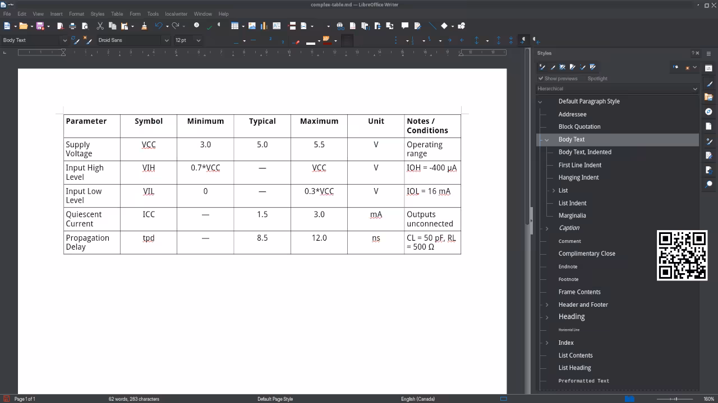Click the Basic Shapes diamond icon
This screenshot has width=718, height=403.
coord(444,26)
